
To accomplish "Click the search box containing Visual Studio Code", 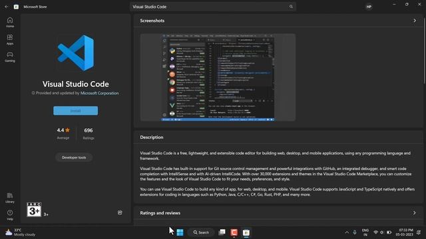I will click(x=213, y=7).
